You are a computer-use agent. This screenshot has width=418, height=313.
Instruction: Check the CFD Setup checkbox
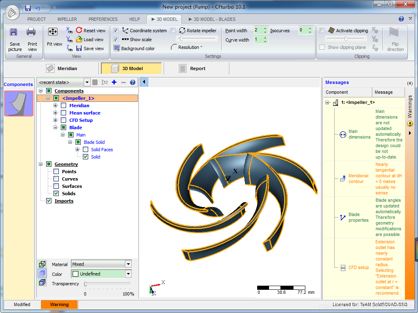tap(63, 120)
